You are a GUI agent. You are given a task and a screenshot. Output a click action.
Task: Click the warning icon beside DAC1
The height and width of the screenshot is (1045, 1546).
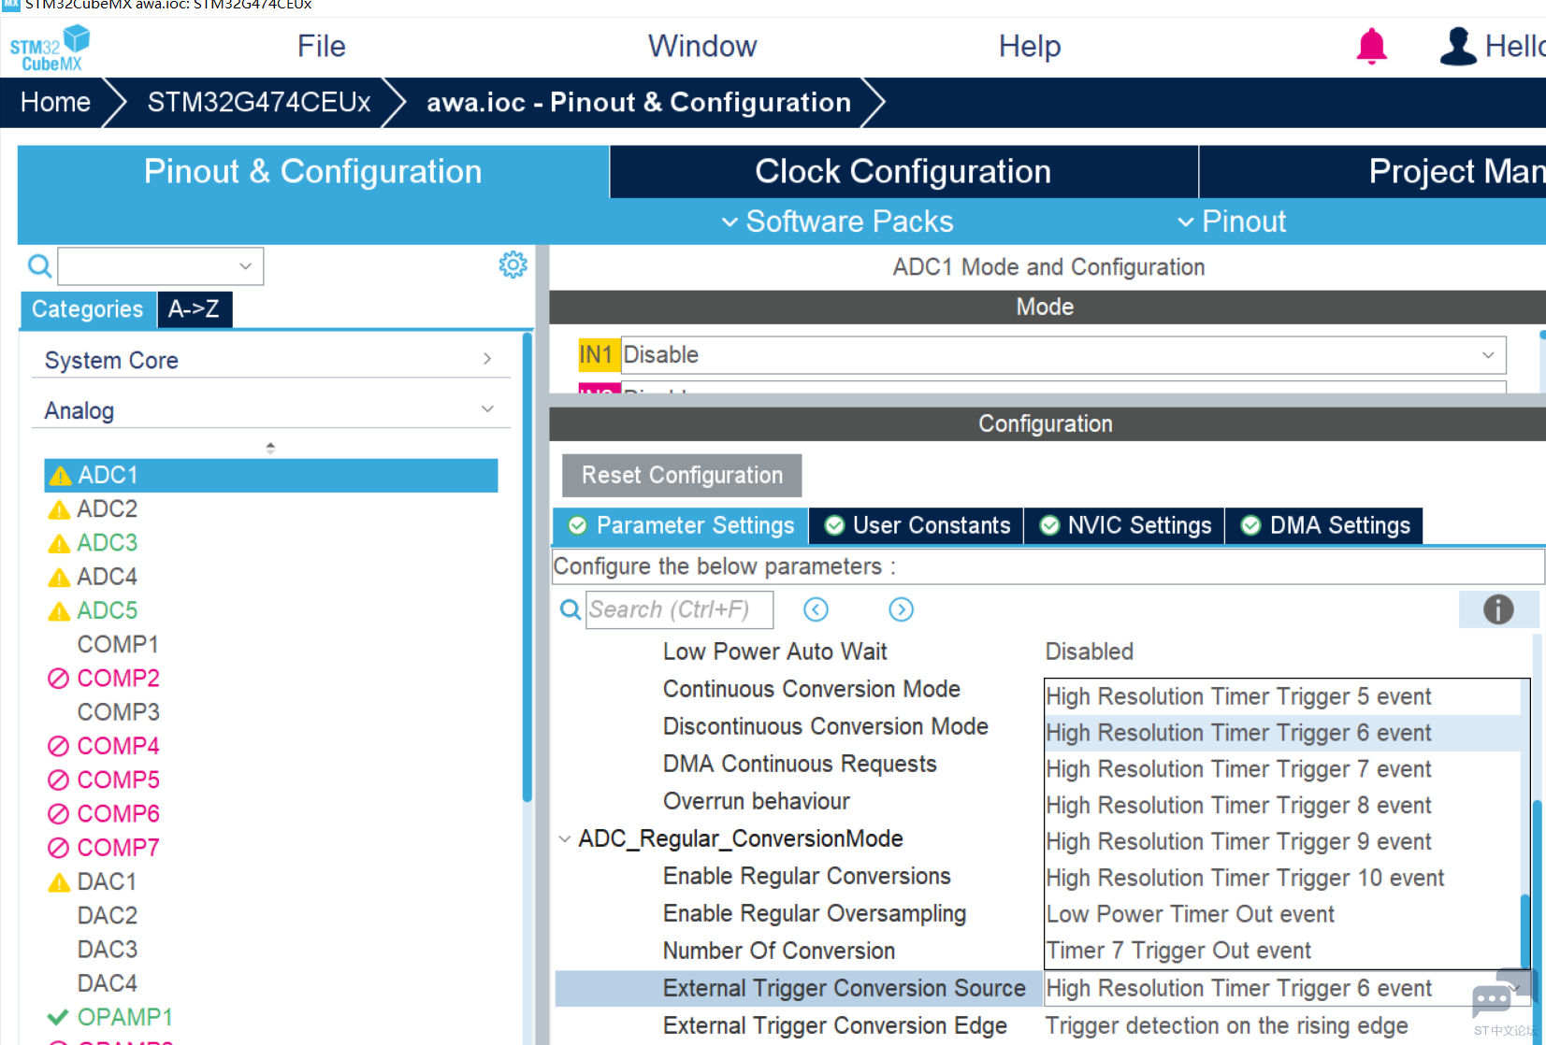(59, 882)
